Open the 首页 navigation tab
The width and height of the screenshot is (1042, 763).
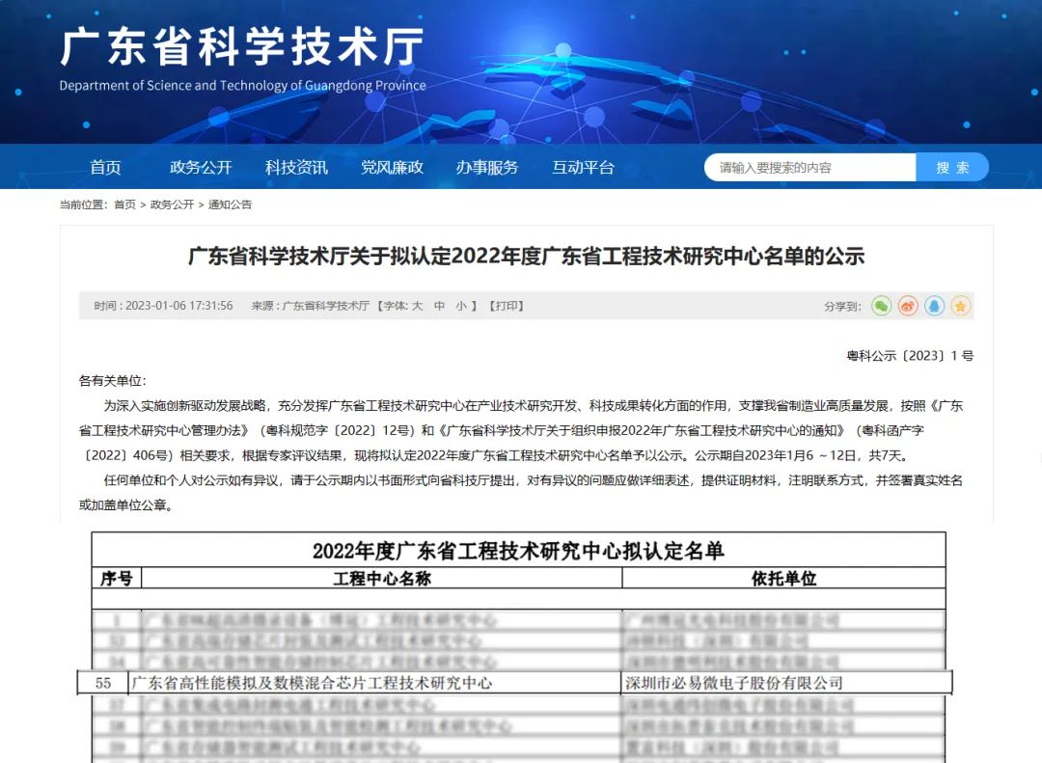[x=106, y=168]
